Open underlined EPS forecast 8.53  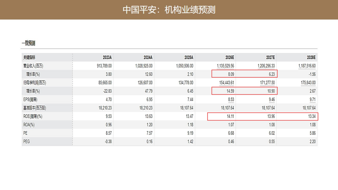coord(231,100)
